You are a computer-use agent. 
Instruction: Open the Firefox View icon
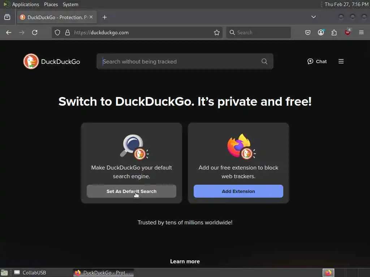click(x=7, y=17)
